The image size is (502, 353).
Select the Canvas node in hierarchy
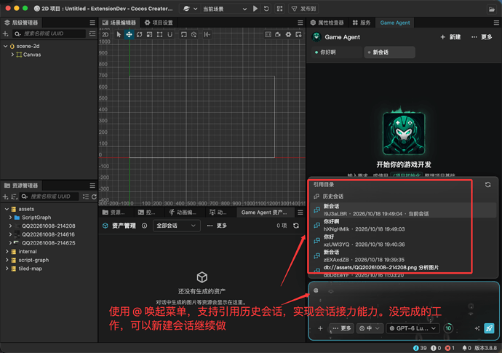tap(32, 55)
